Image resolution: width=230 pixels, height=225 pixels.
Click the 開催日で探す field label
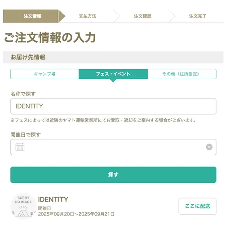click(x=26, y=135)
